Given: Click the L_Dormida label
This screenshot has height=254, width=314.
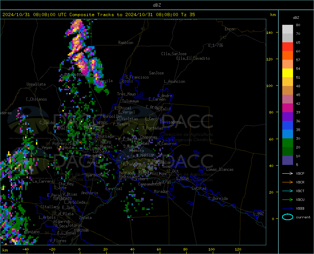Looking at the screenshot, I should 218,198.
